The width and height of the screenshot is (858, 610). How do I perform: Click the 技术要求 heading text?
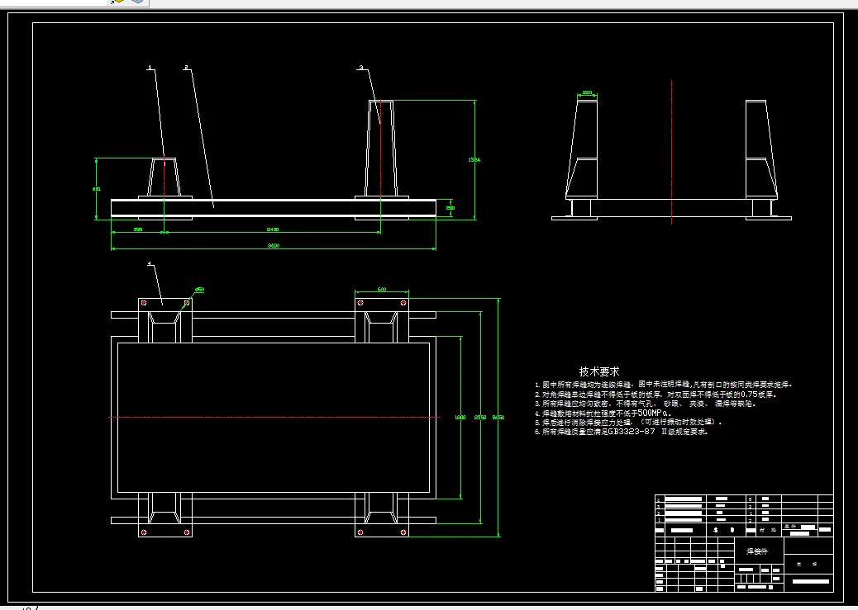pos(599,371)
